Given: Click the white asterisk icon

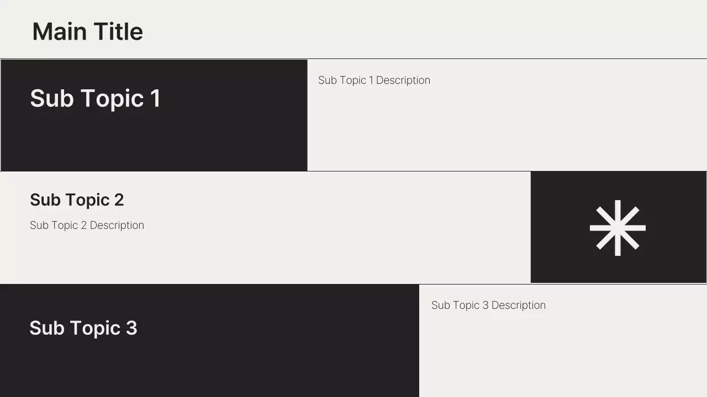Looking at the screenshot, I should 618,228.
